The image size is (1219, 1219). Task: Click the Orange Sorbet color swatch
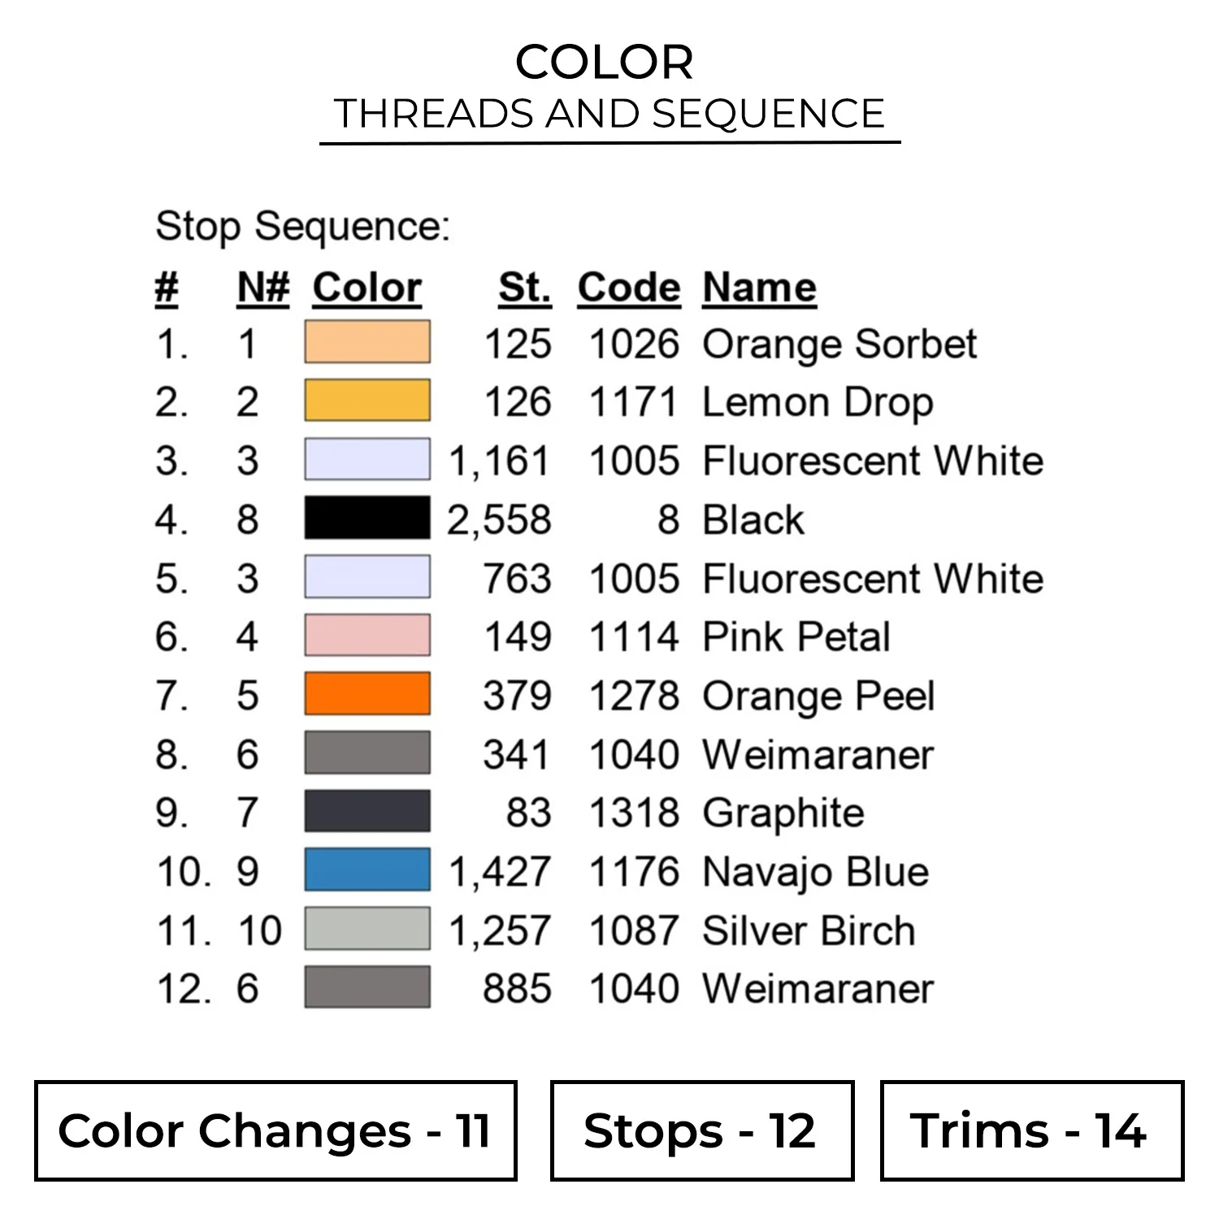pos(367,342)
